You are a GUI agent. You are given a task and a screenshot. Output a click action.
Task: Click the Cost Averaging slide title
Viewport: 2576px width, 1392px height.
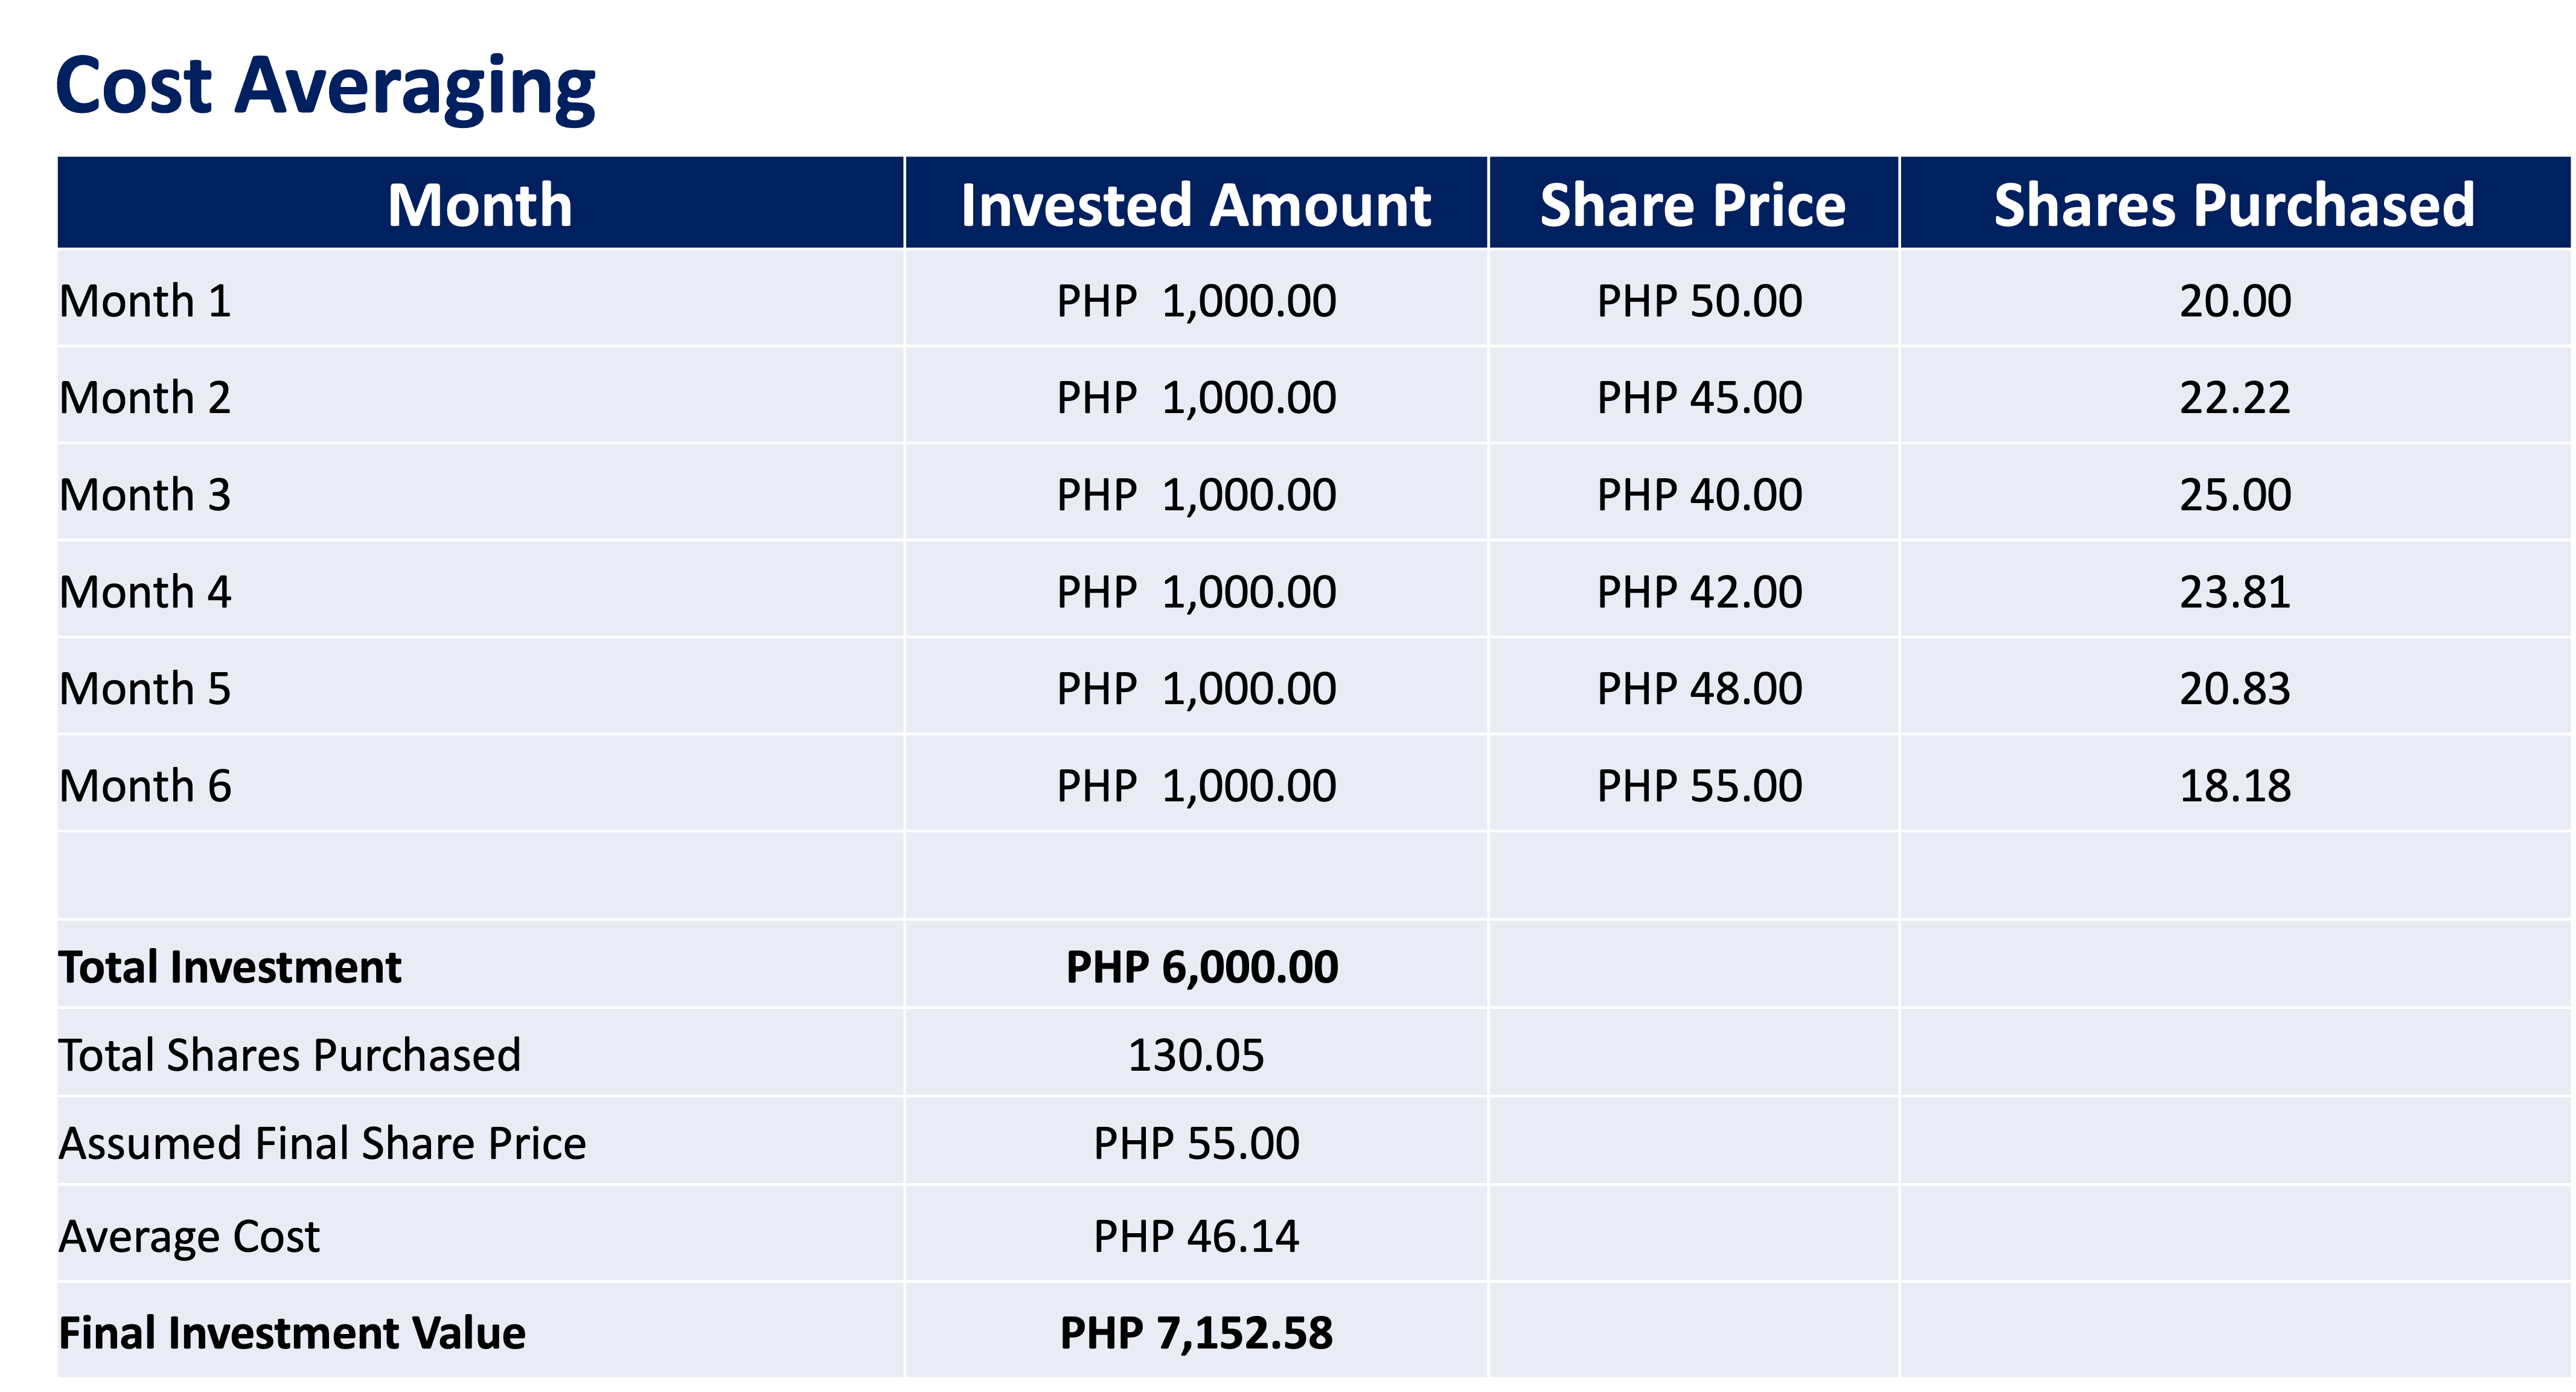click(325, 87)
